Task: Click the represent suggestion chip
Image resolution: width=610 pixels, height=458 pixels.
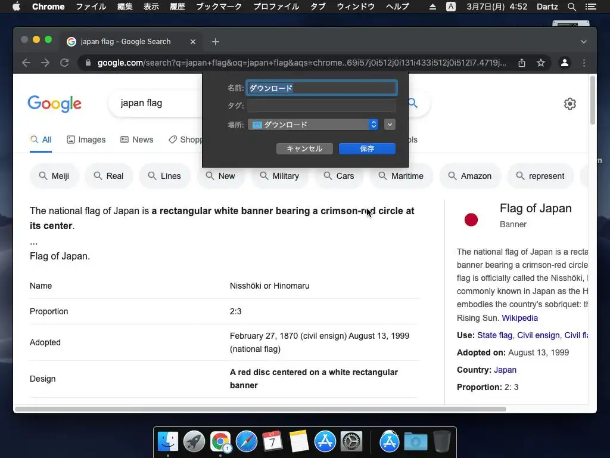Action: [541, 176]
